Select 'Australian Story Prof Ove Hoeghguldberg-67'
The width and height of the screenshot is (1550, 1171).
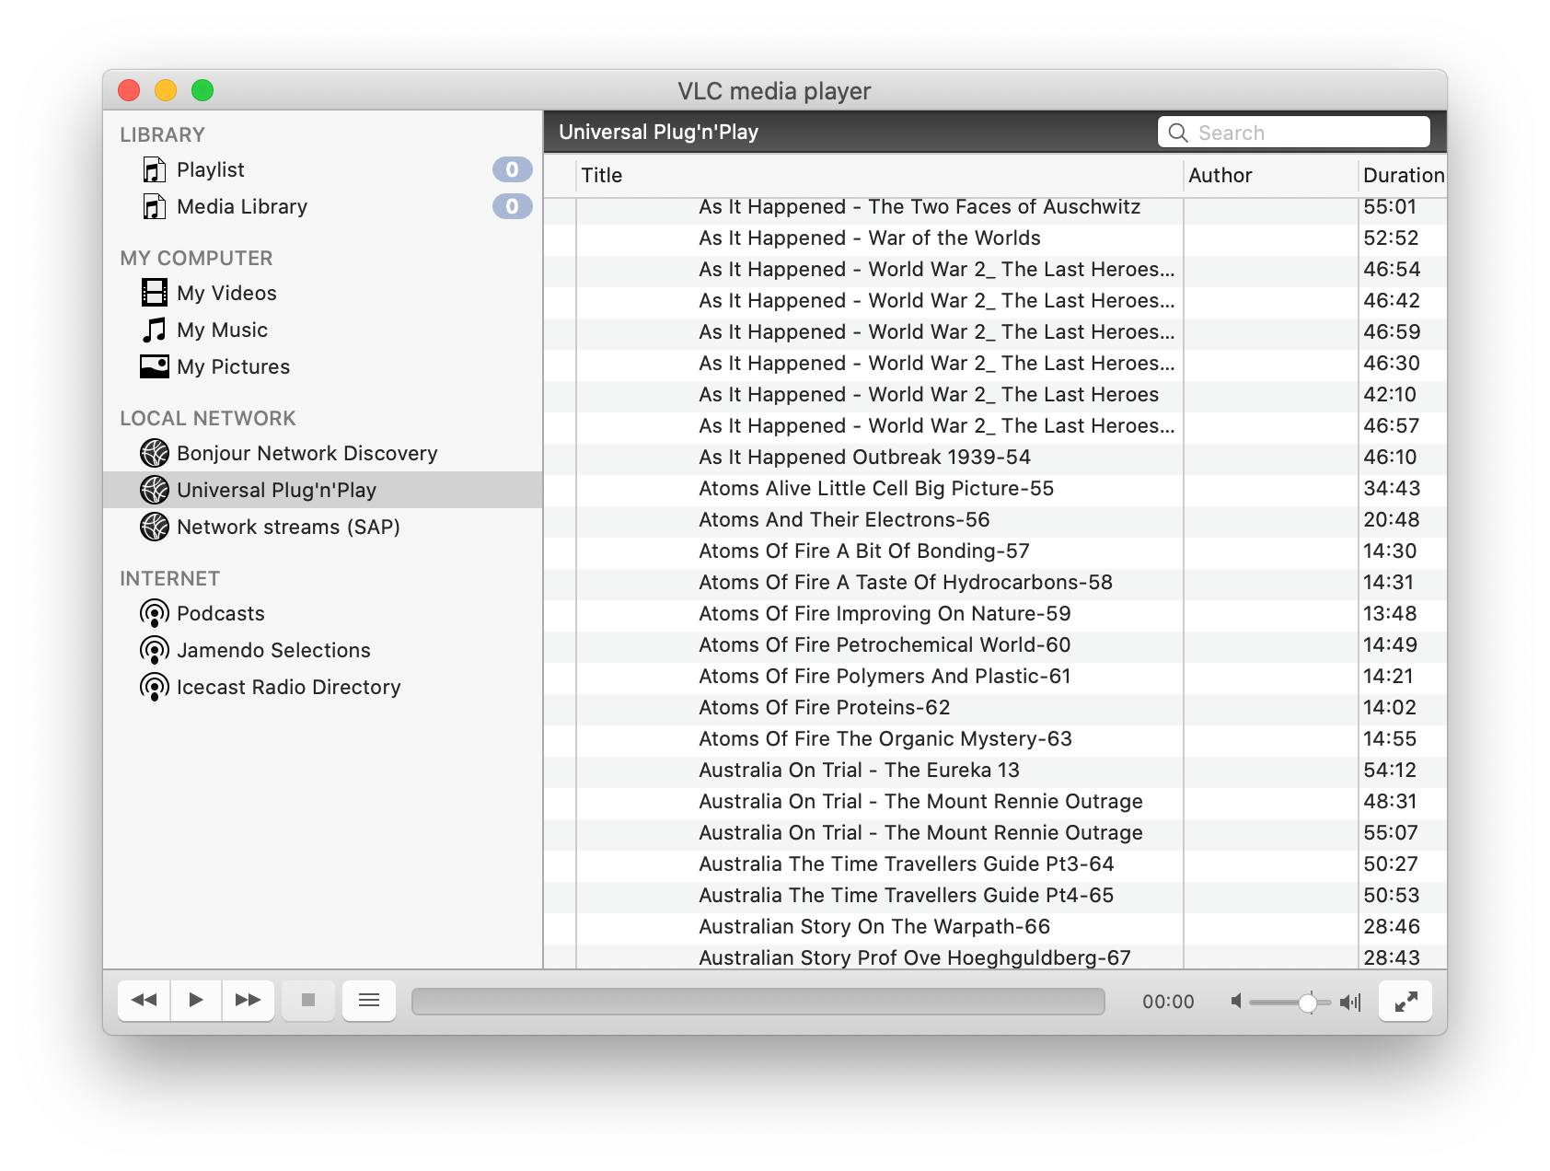coord(995,957)
